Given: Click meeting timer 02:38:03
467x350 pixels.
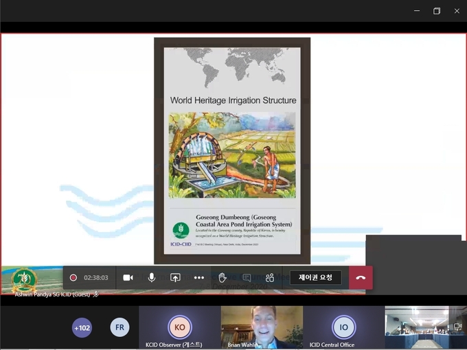Looking at the screenshot, I should [96, 278].
